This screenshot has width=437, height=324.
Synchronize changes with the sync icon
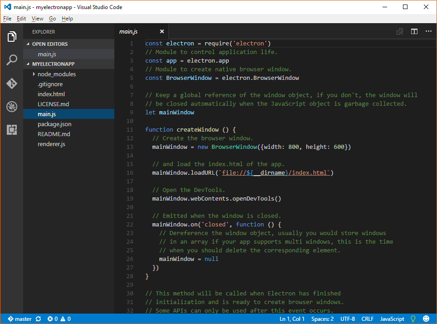point(39,319)
